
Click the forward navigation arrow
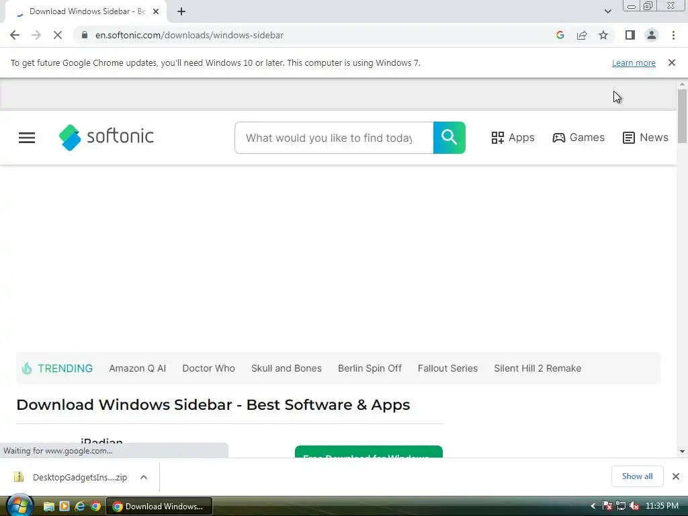pyautogui.click(x=36, y=35)
